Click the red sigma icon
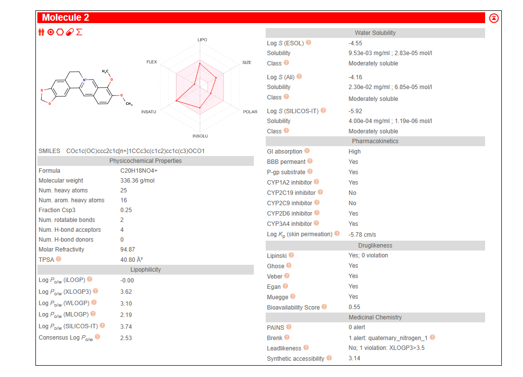Viewport: 523px width, 377px height. (79, 32)
